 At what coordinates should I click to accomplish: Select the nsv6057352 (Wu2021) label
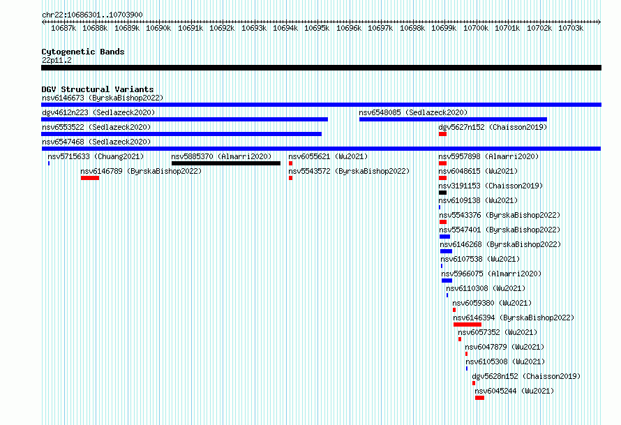[497, 332]
